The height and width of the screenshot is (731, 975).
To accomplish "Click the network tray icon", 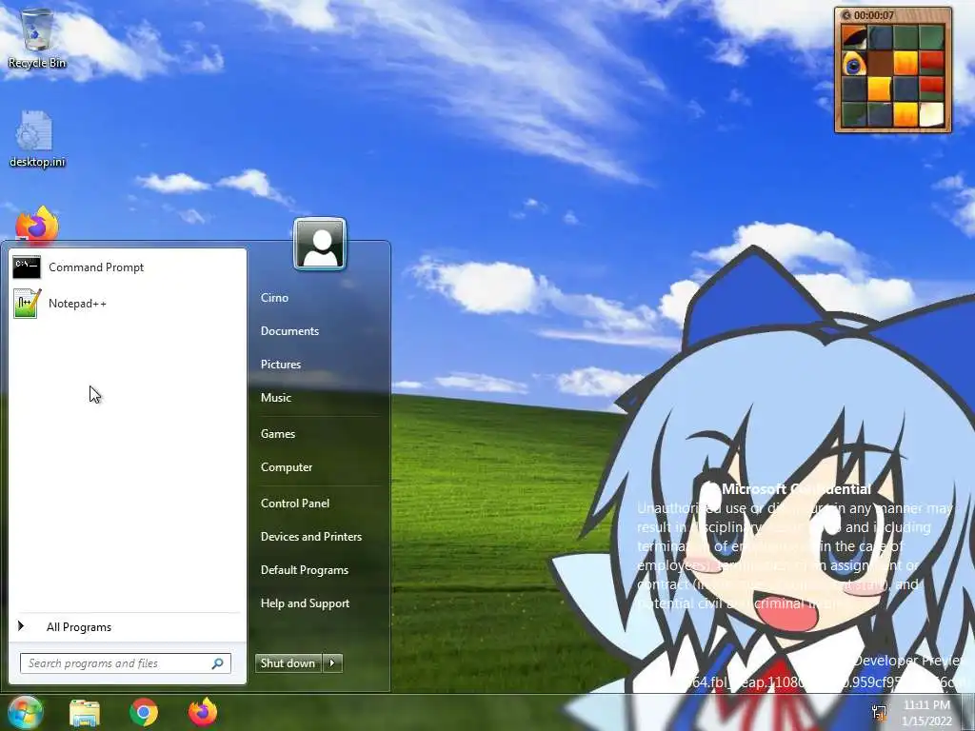I will (879, 712).
